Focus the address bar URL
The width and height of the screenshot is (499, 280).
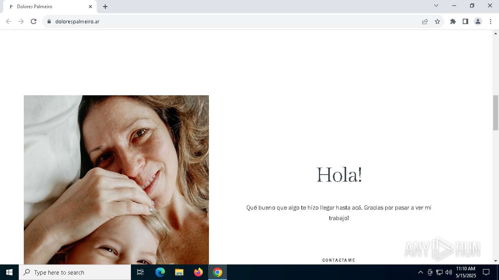point(77,21)
